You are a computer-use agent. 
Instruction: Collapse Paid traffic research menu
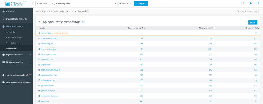[30, 26]
